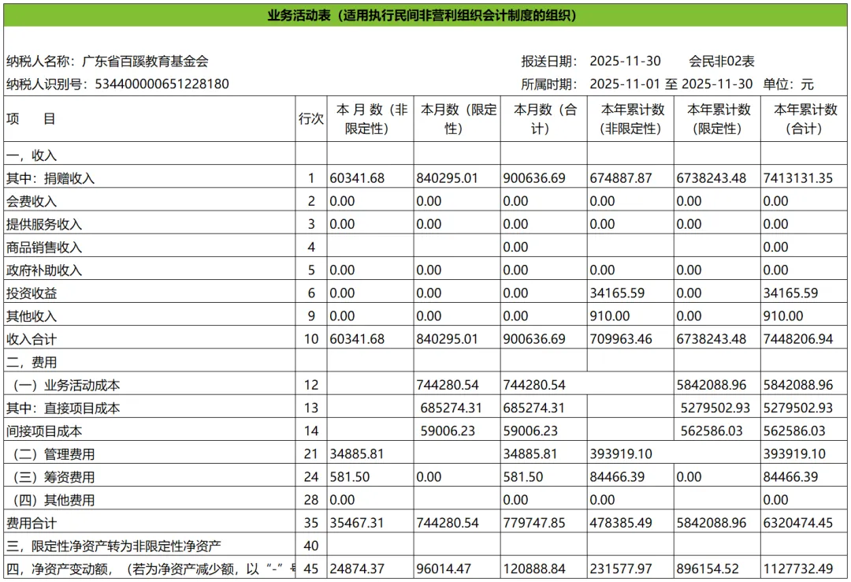The height and width of the screenshot is (582, 851).
Task: Click the 本月数（限定性）column header
Action: [457, 119]
